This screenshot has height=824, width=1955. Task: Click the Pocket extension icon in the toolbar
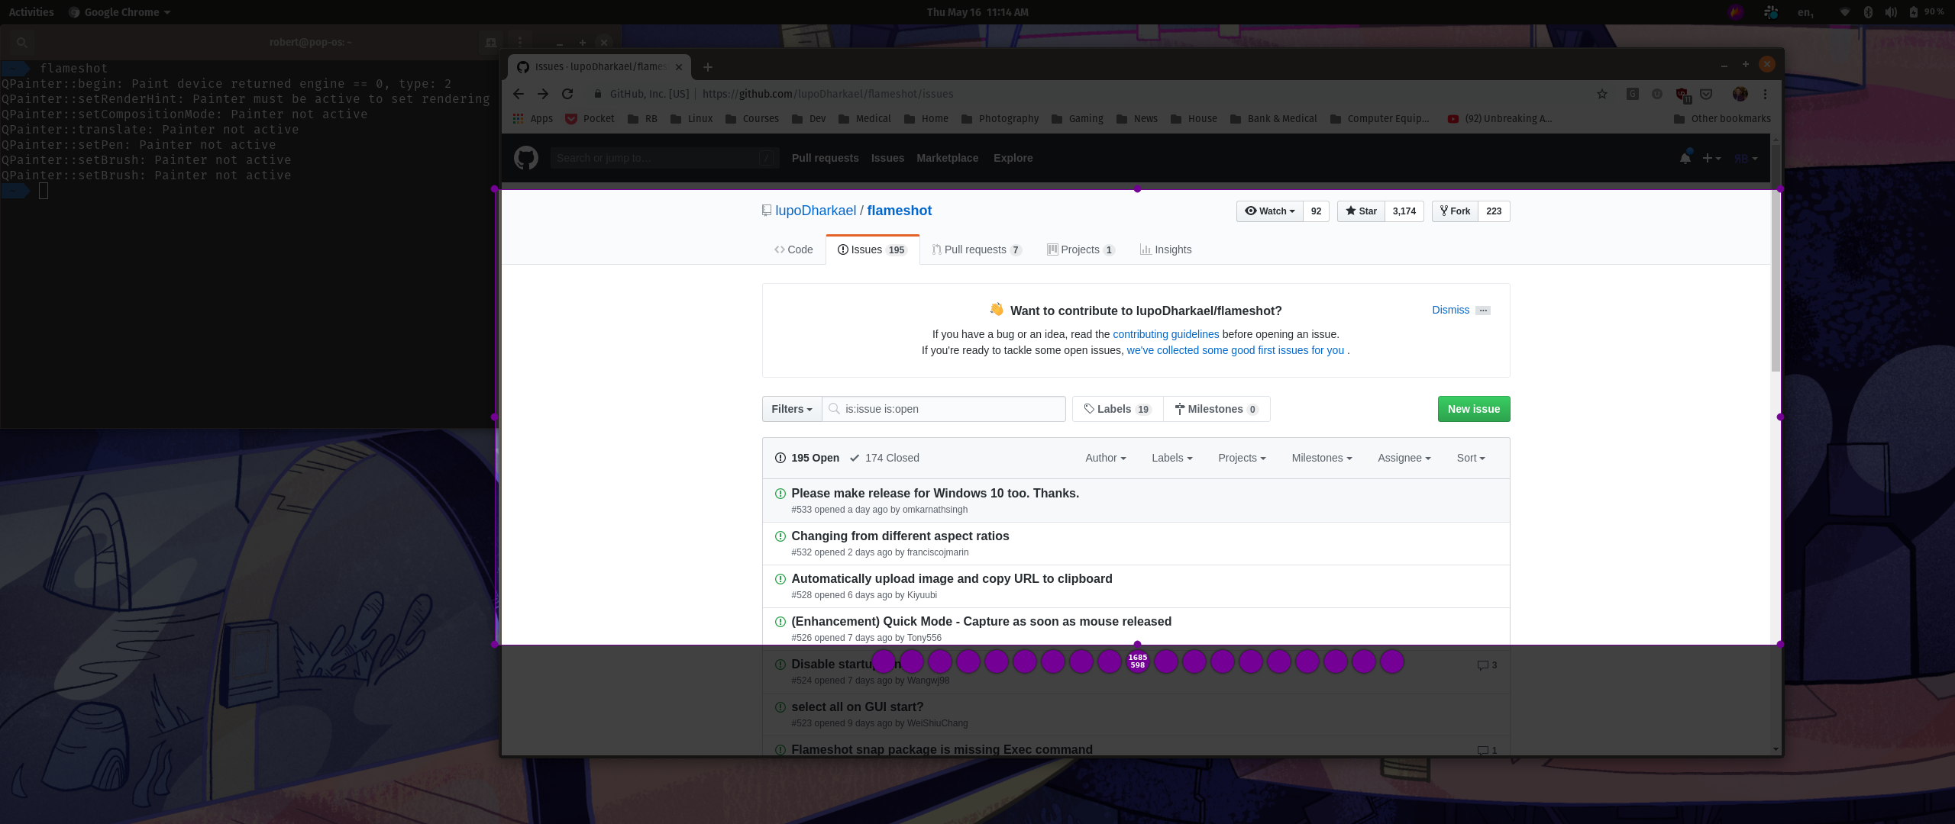[x=1706, y=94]
